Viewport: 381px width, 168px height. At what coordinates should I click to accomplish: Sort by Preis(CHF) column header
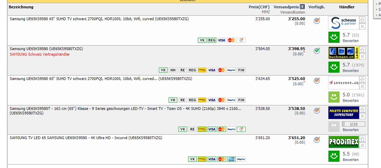259,7
